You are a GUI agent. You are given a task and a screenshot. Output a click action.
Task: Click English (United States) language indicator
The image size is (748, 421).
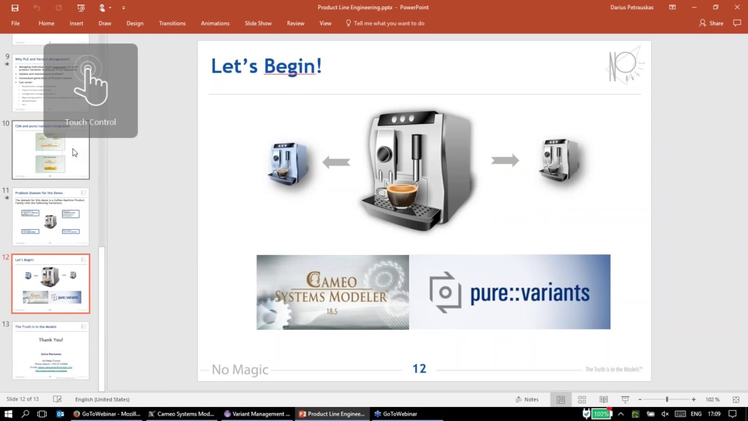pos(102,399)
